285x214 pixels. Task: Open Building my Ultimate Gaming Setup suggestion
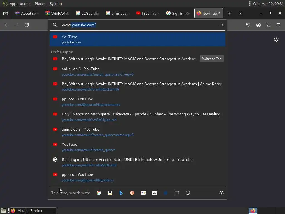137,162
